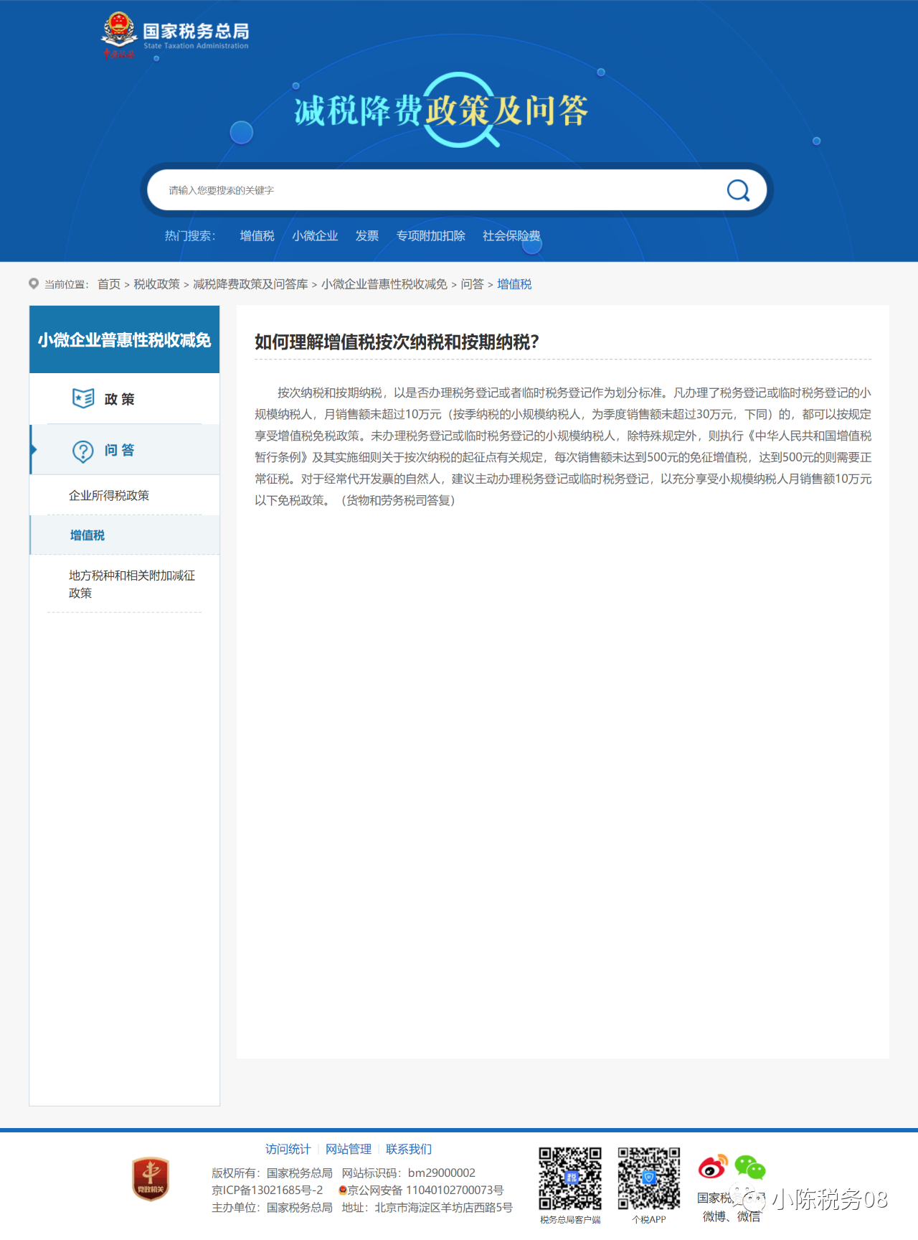The height and width of the screenshot is (1240, 918).
Task: Select the 增值税 sidebar menu item
Action: [87, 535]
